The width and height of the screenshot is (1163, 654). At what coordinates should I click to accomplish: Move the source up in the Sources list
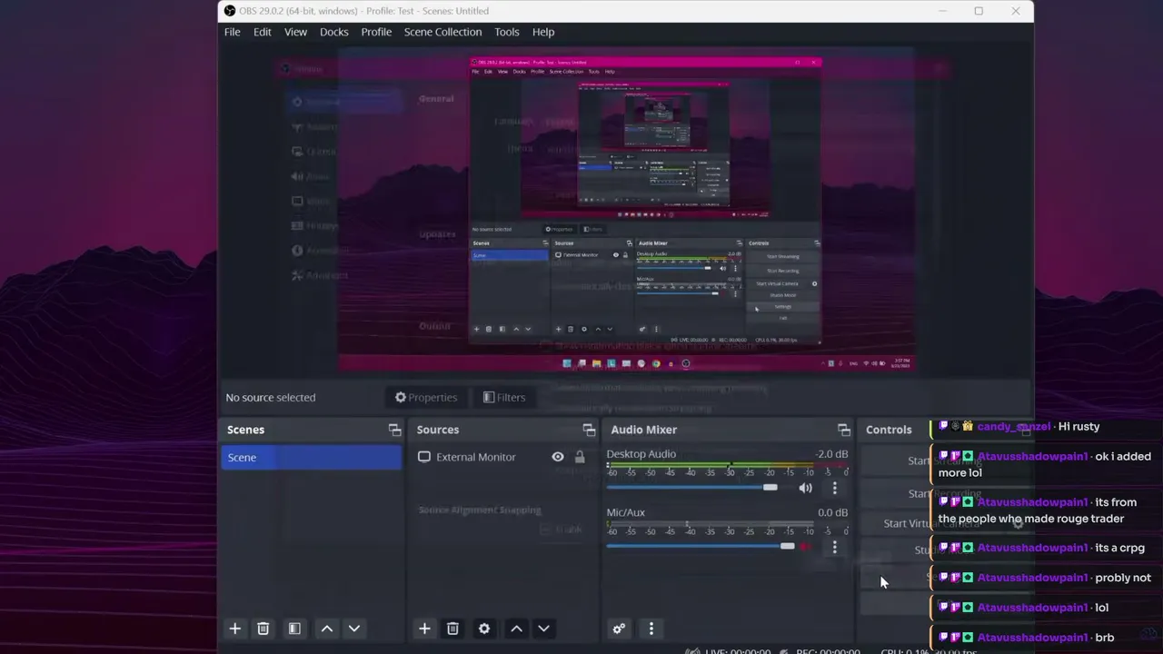(516, 629)
